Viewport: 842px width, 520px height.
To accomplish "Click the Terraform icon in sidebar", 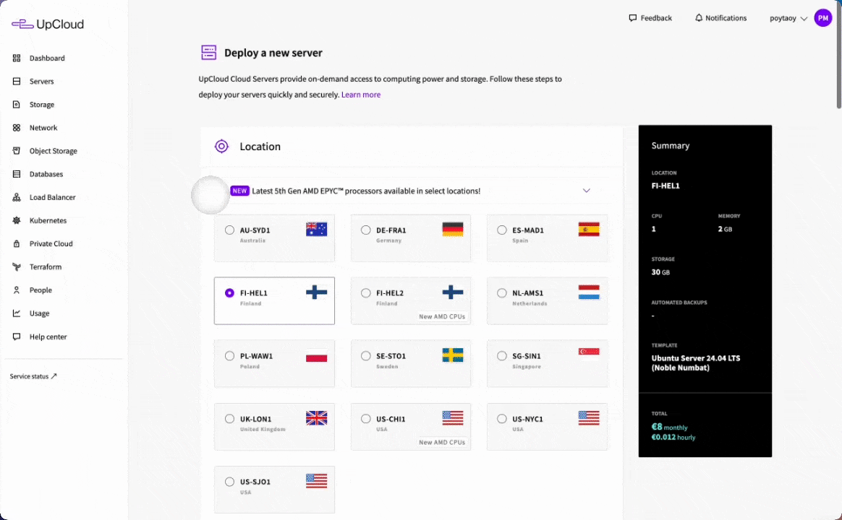I will click(17, 267).
